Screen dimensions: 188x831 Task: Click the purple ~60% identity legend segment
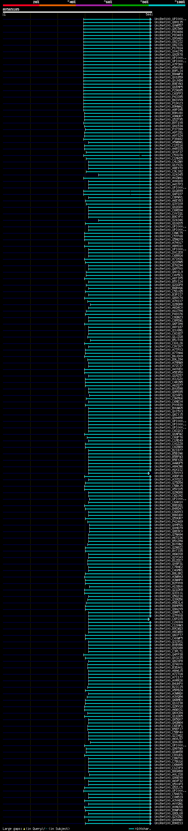pos(94,5)
